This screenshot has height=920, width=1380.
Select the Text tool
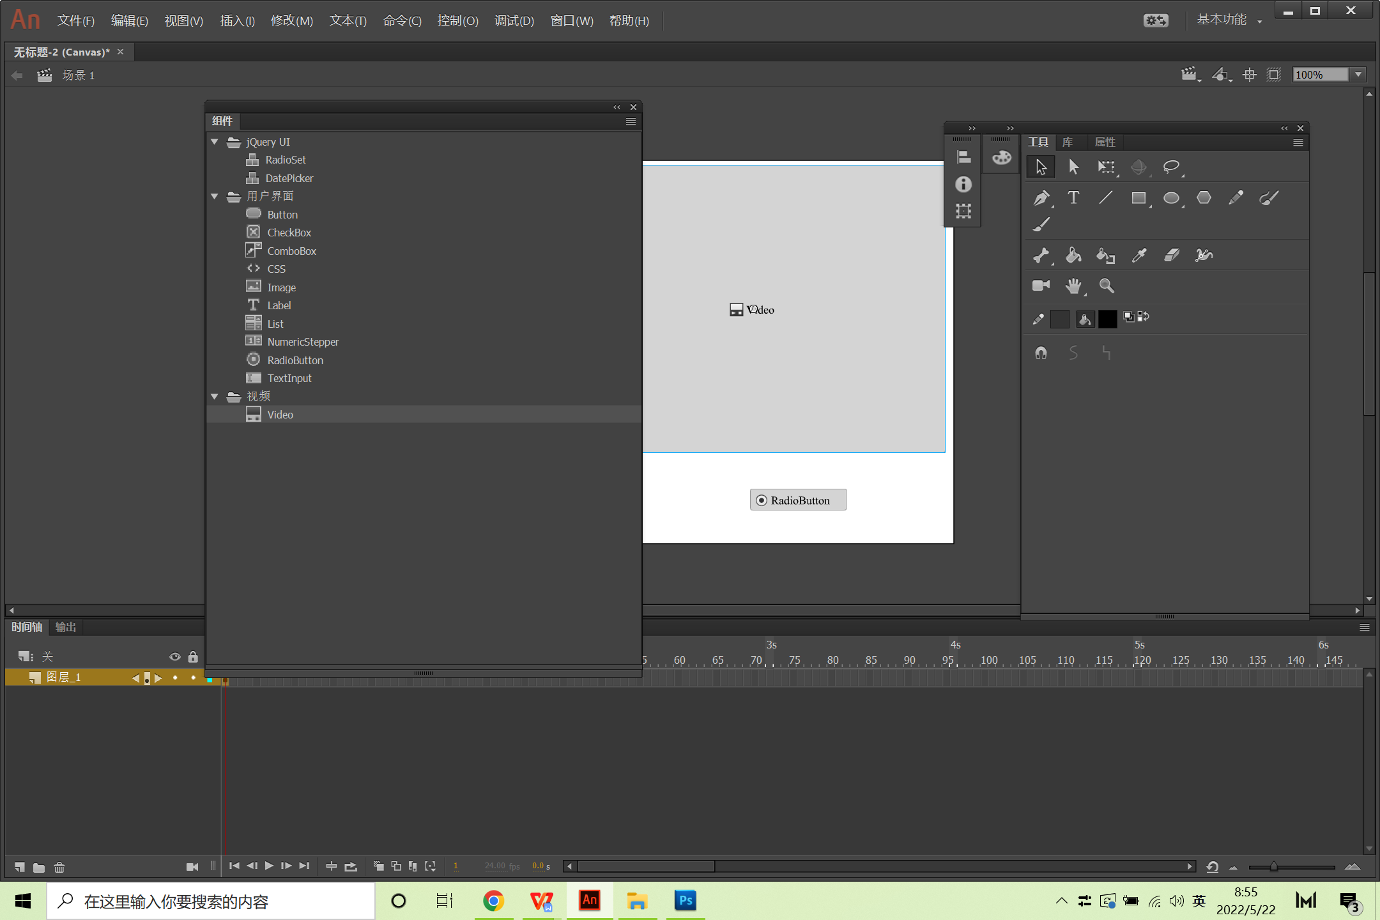[1073, 198]
